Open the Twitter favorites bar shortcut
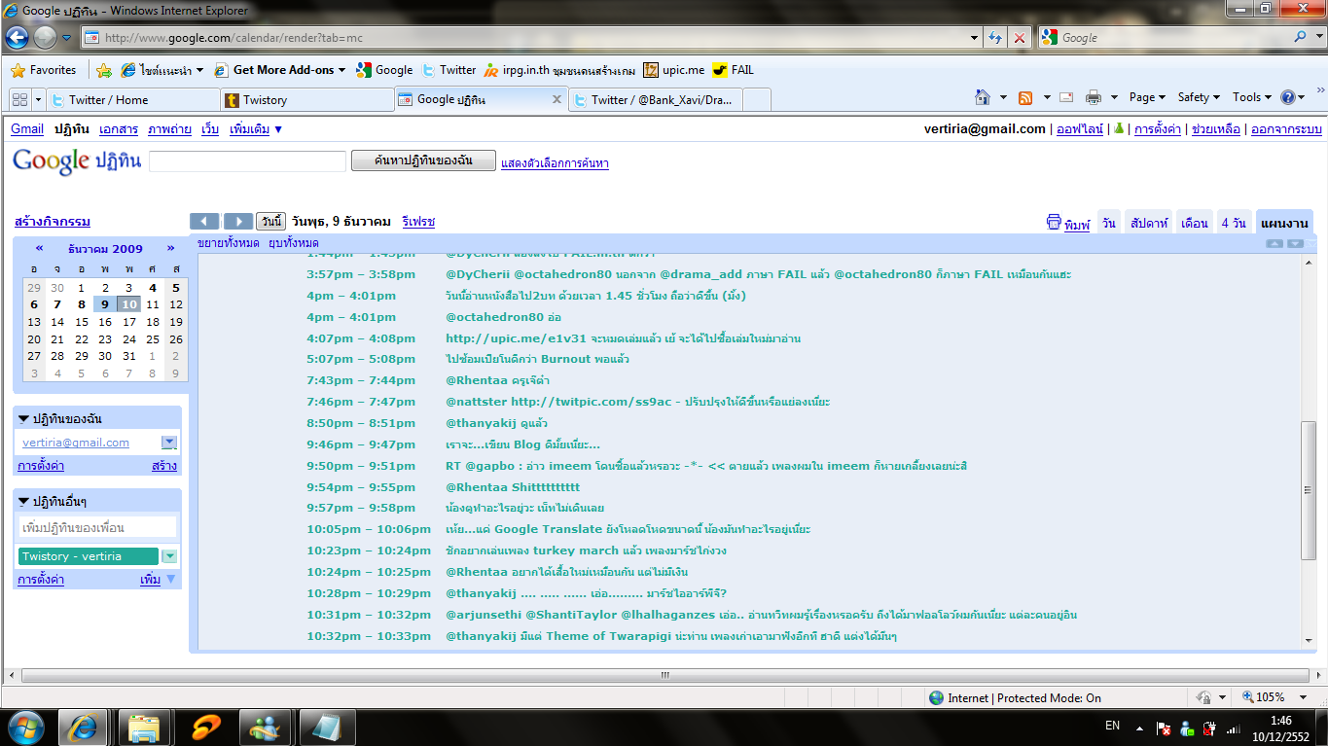The width and height of the screenshot is (1328, 746). [x=449, y=70]
